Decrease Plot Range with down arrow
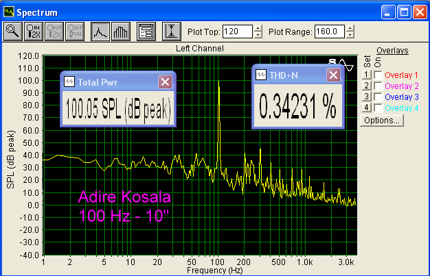This screenshot has height=276, width=430. (x=350, y=35)
